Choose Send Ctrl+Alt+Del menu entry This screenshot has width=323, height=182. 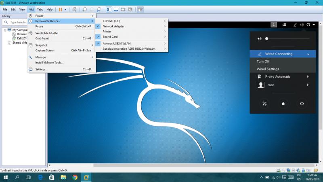click(x=62, y=33)
